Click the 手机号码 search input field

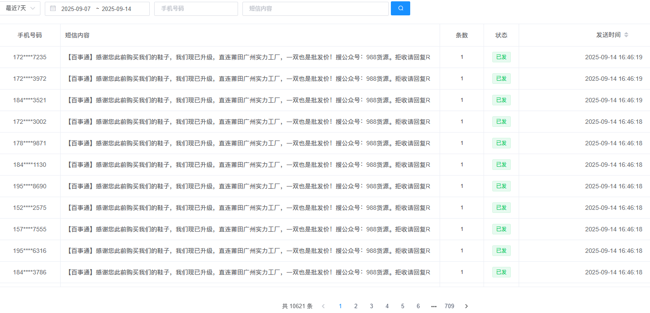click(x=195, y=9)
